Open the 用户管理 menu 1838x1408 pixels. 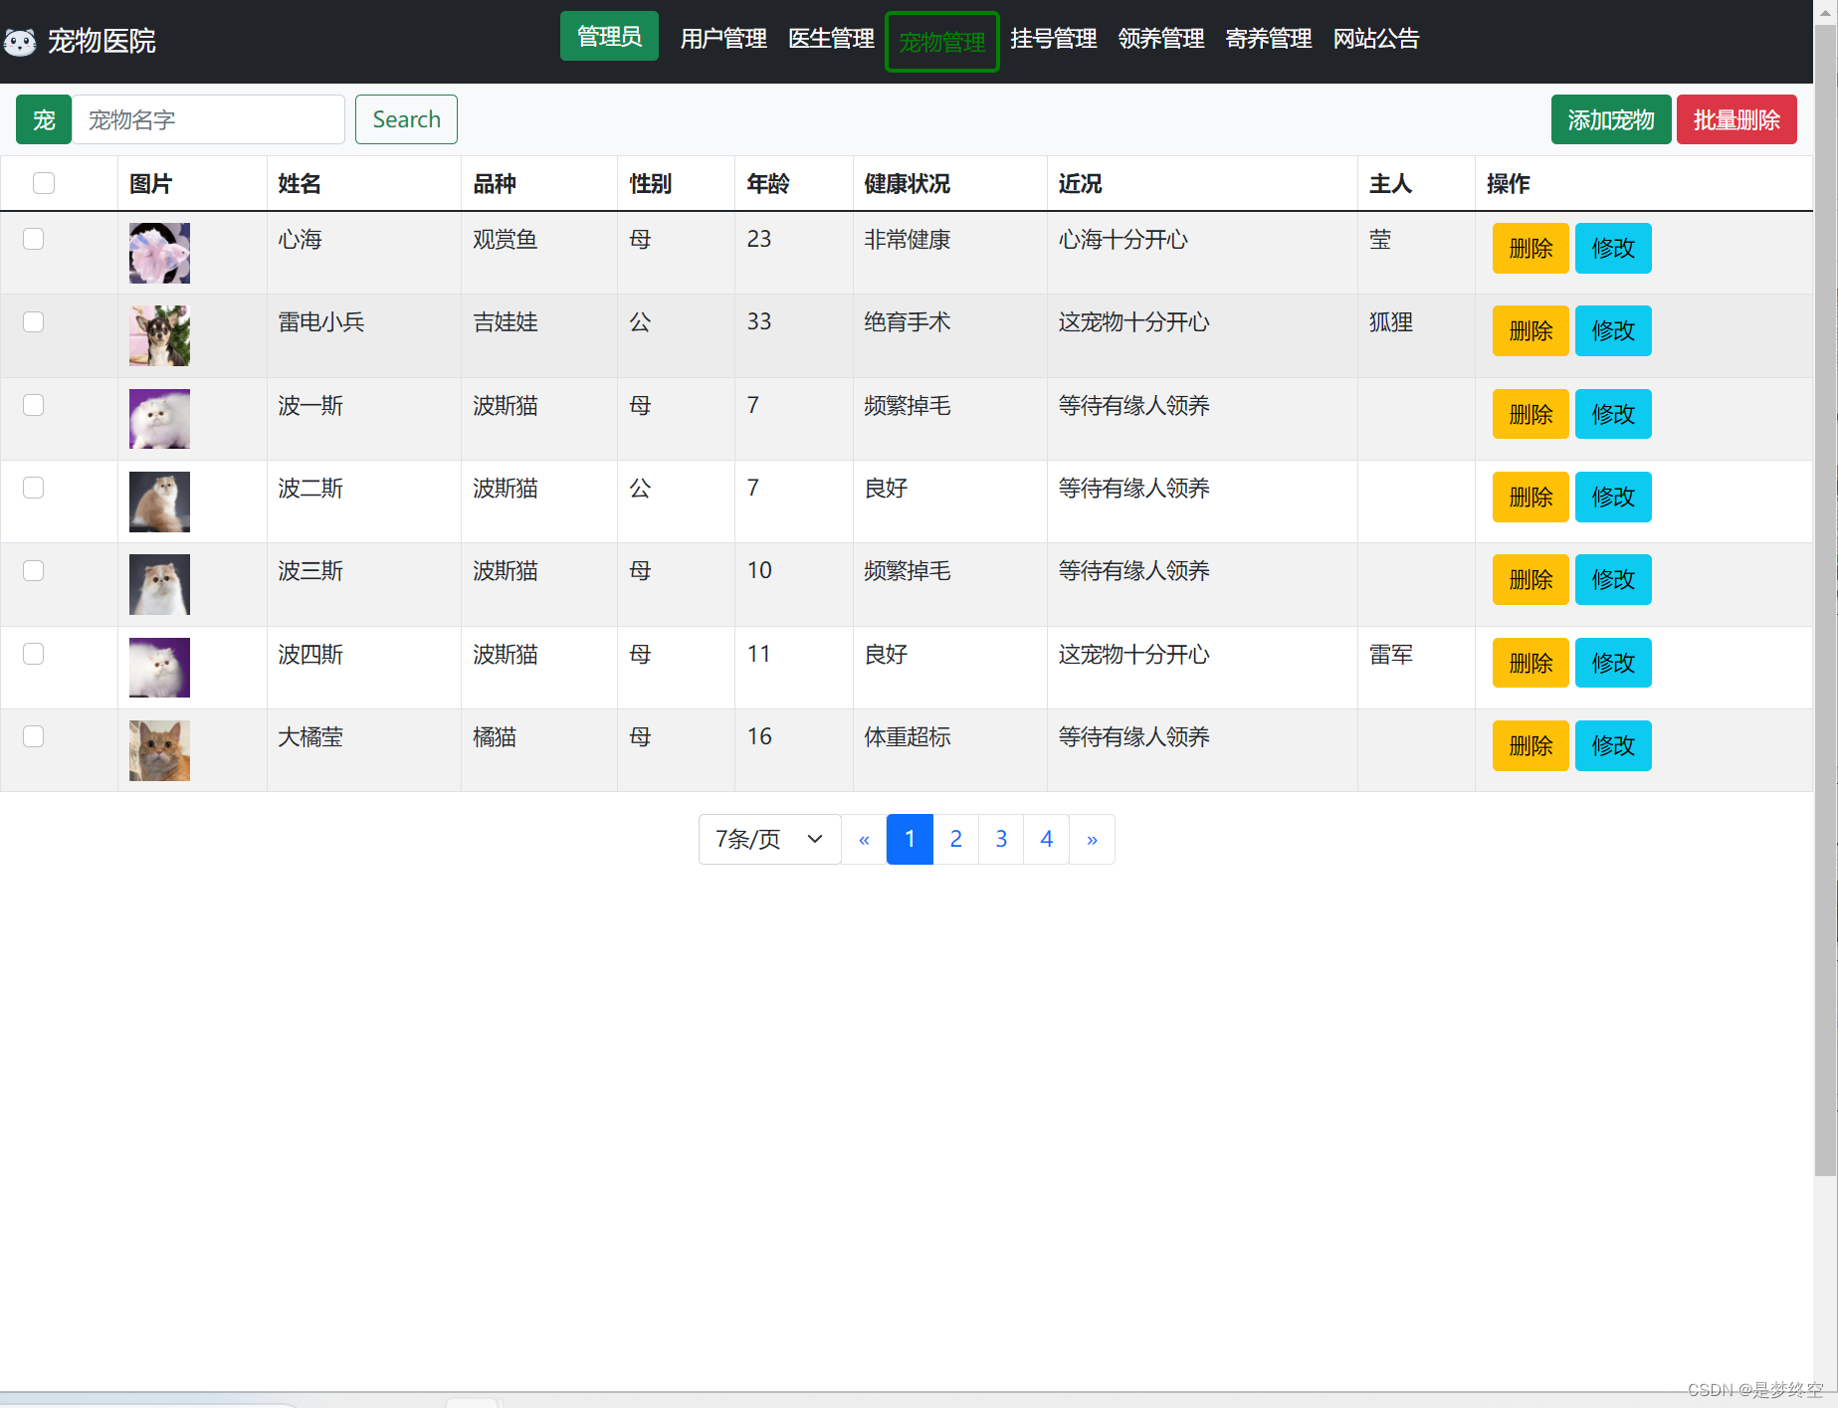[723, 39]
